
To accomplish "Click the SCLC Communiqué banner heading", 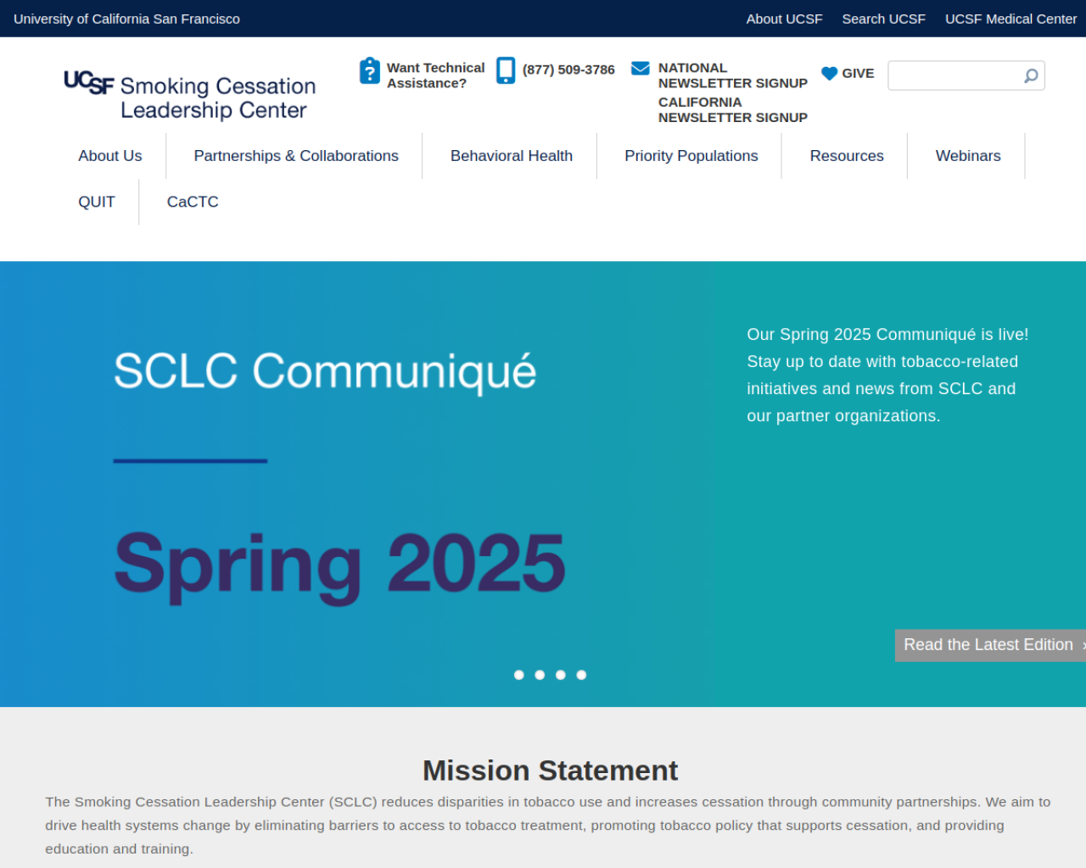I will point(325,371).
